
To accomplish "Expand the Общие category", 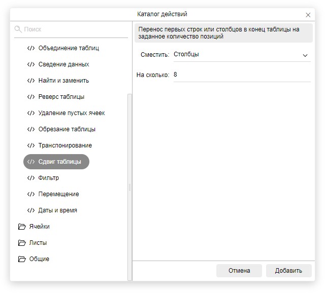I will click(x=39, y=259).
